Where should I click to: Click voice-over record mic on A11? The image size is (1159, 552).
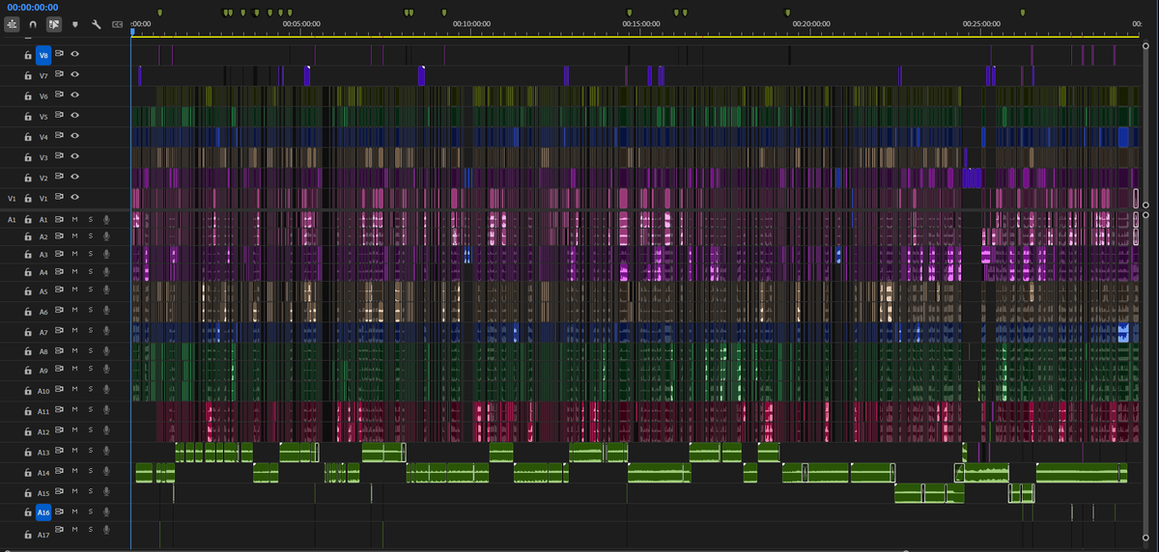[x=106, y=410]
